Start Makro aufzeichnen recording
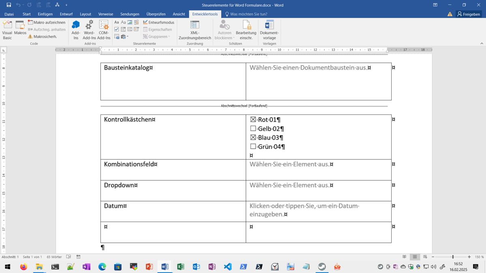 tap(47, 22)
